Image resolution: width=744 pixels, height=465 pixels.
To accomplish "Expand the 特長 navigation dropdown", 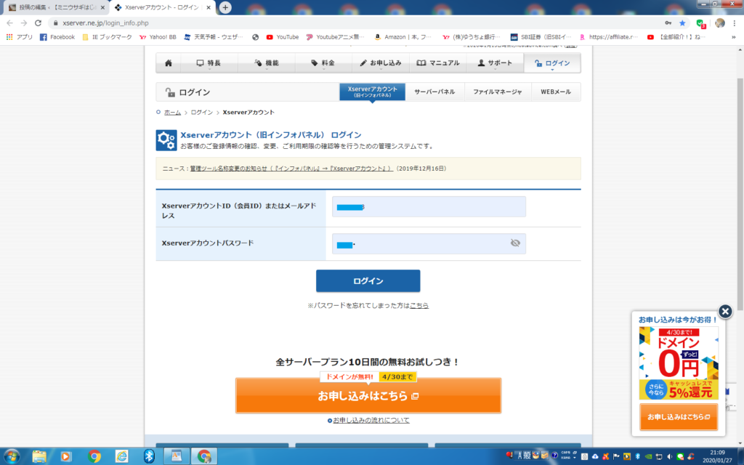I will coord(209,63).
